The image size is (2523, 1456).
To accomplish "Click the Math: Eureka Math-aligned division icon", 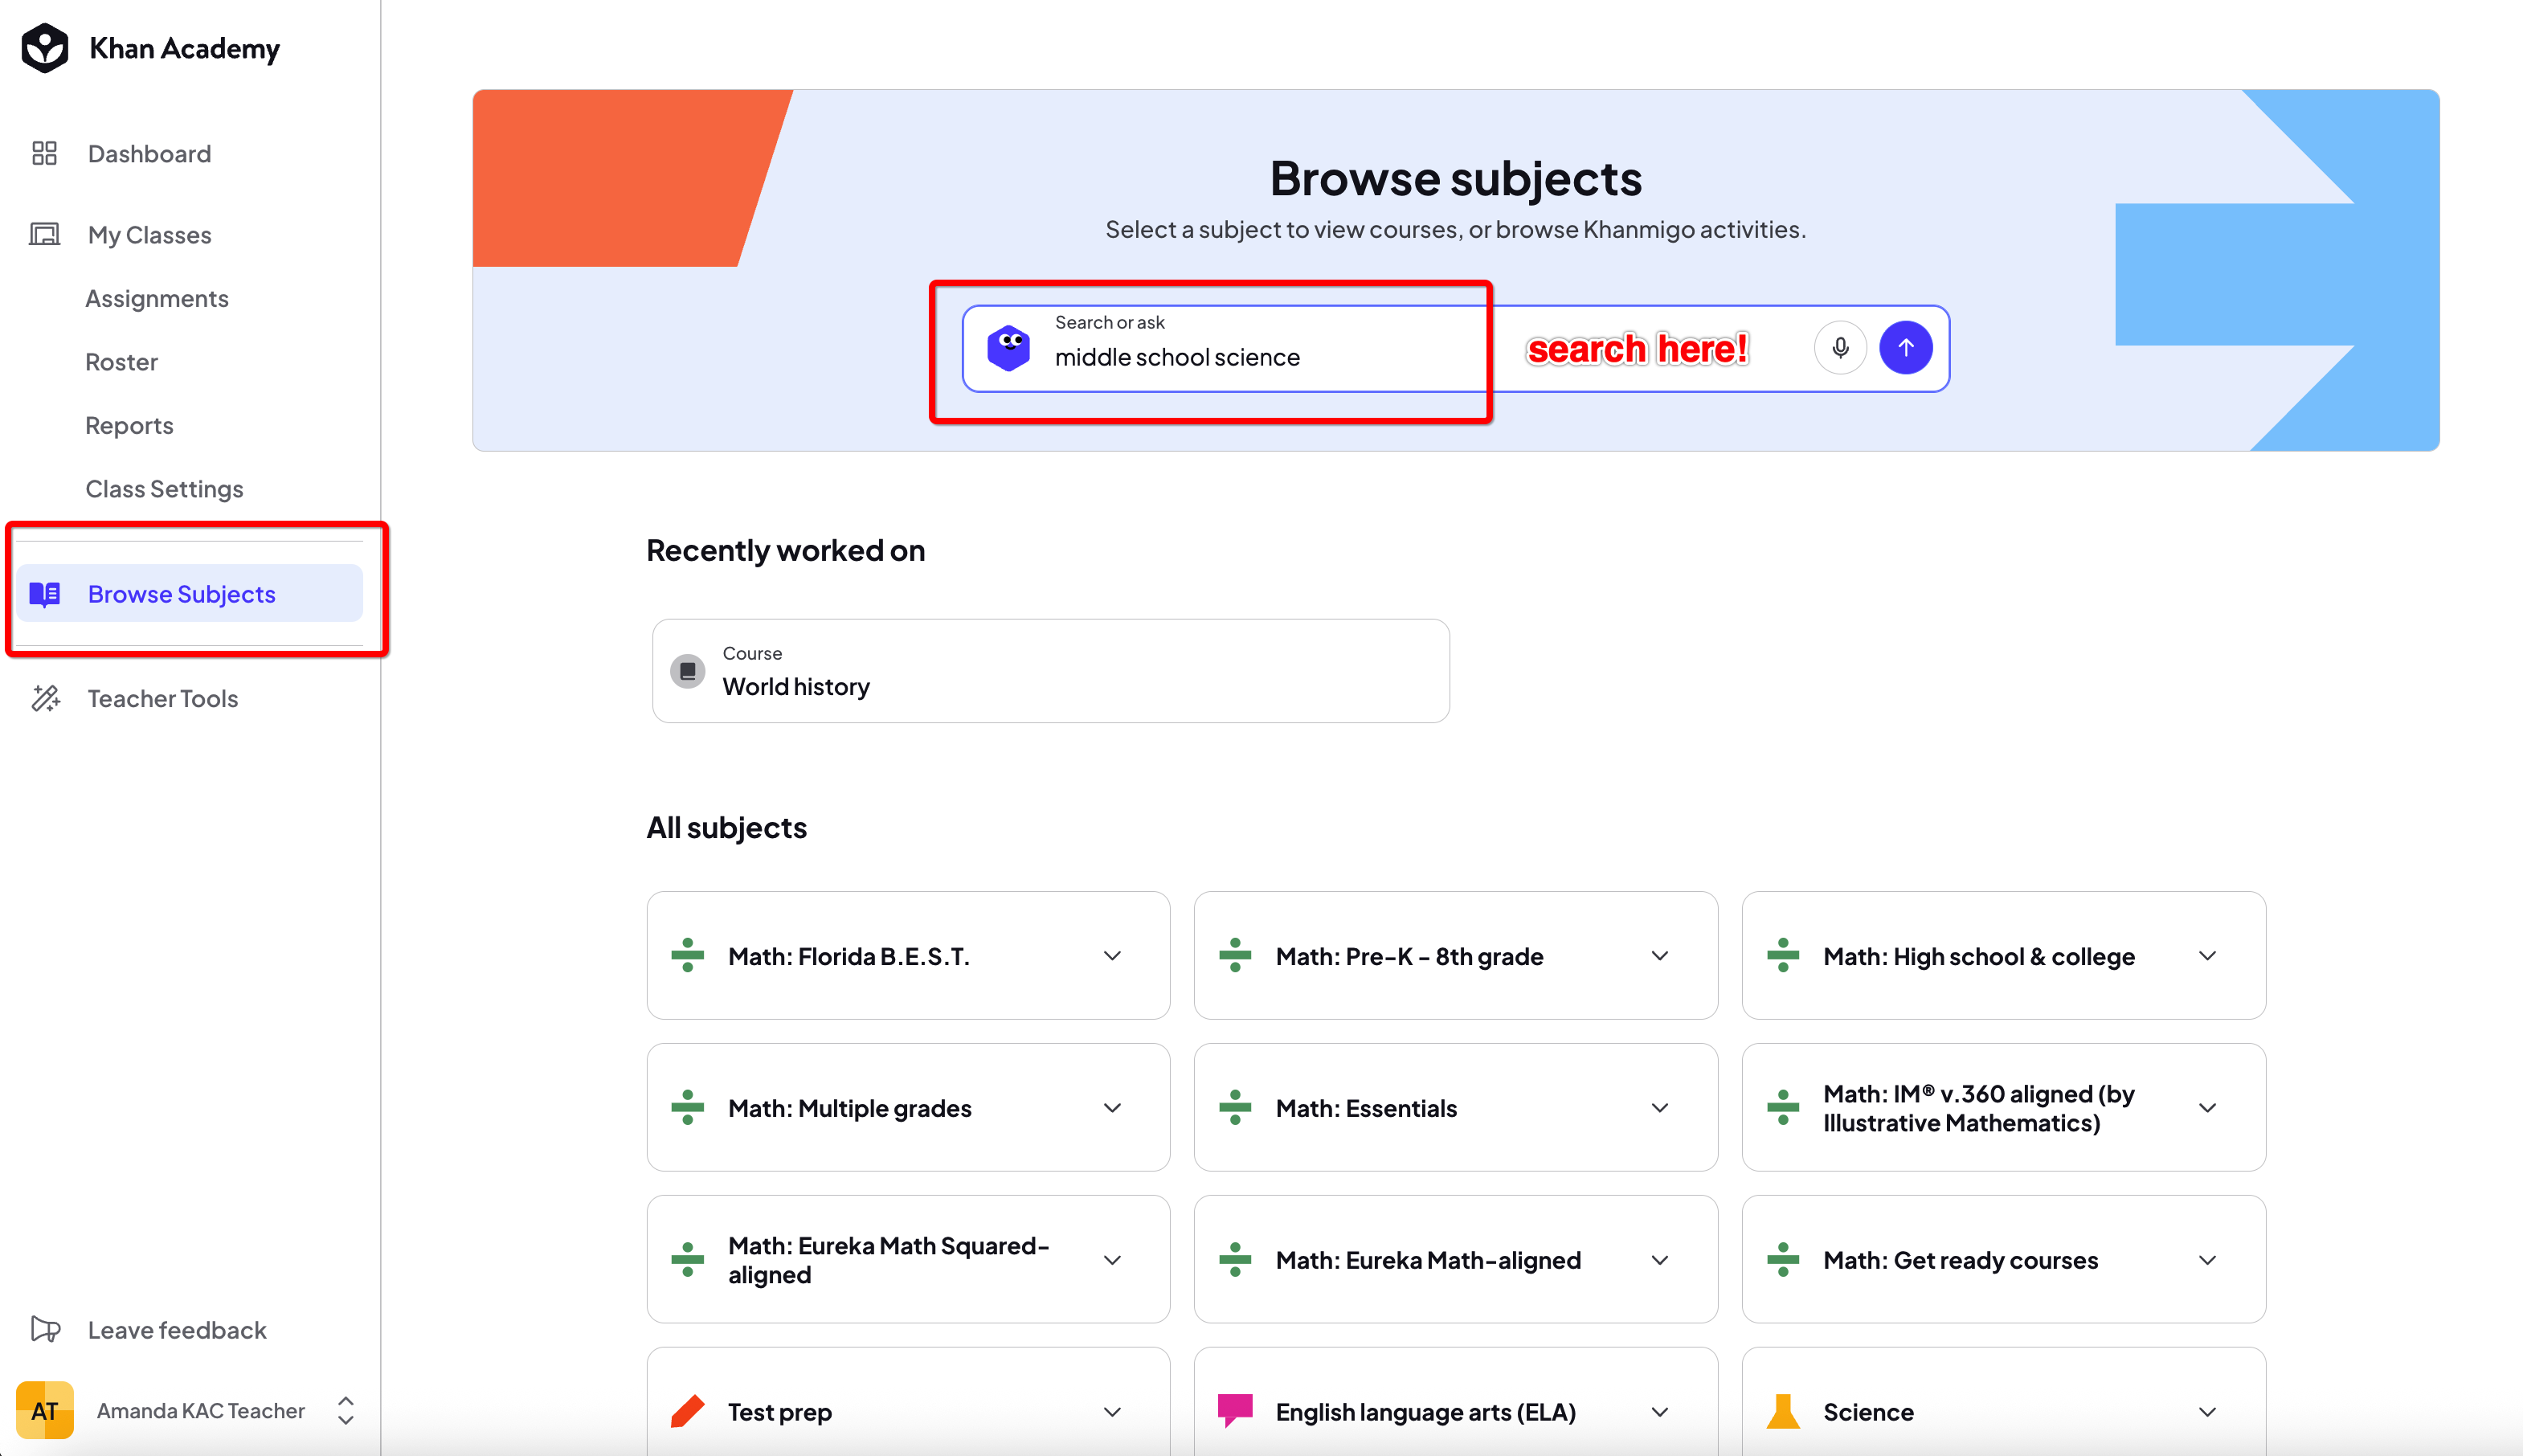I will click(x=1235, y=1260).
